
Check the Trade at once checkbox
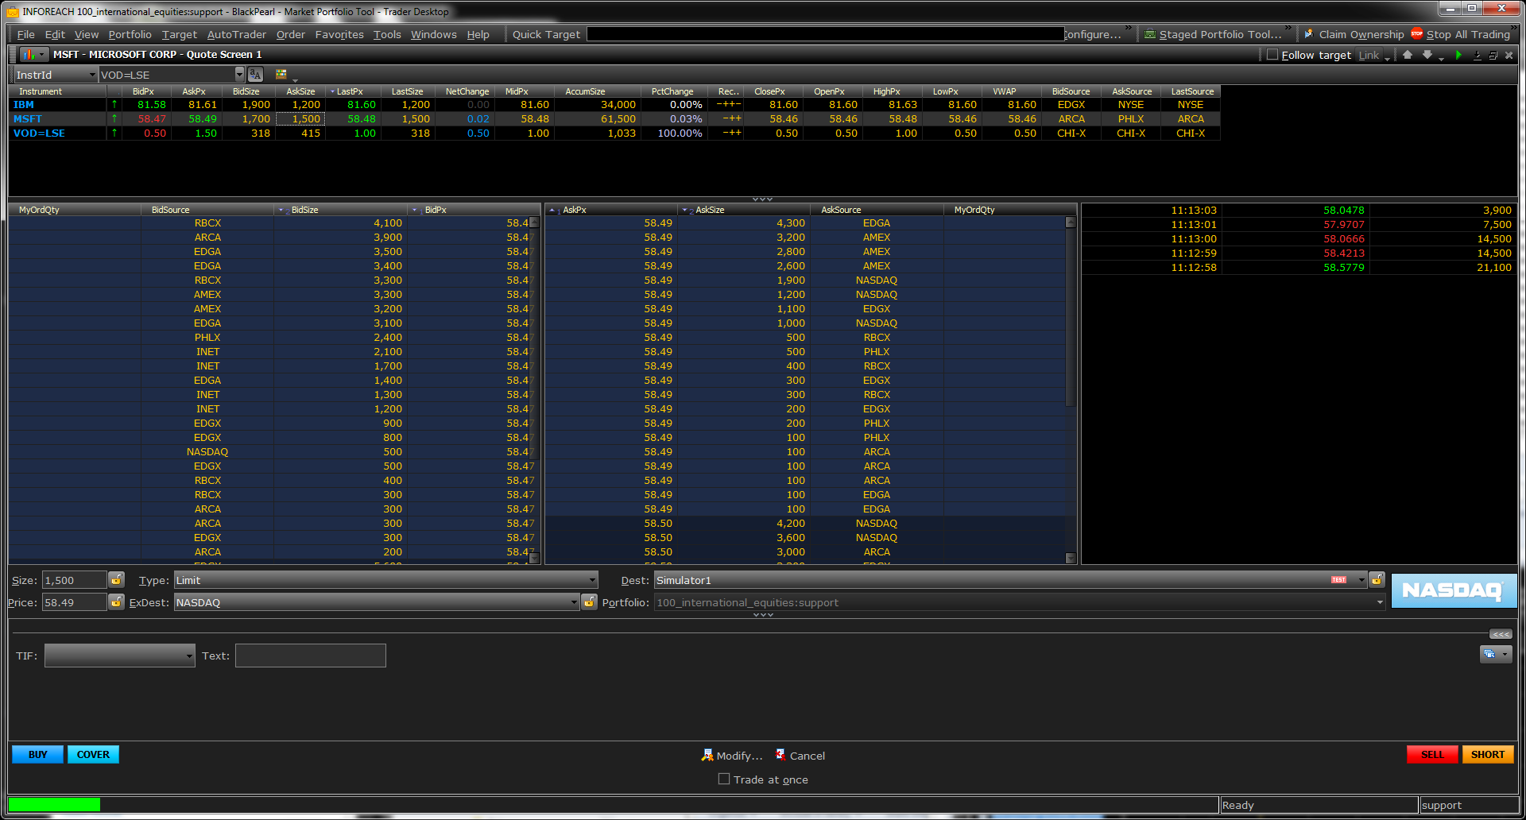[x=724, y=779]
